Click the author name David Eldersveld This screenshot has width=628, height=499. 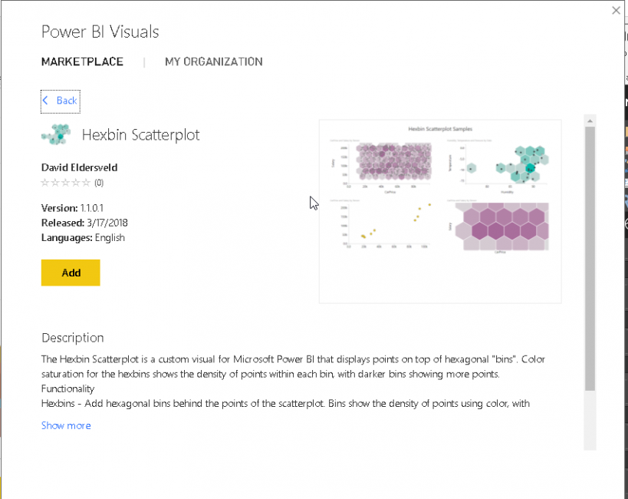[80, 167]
